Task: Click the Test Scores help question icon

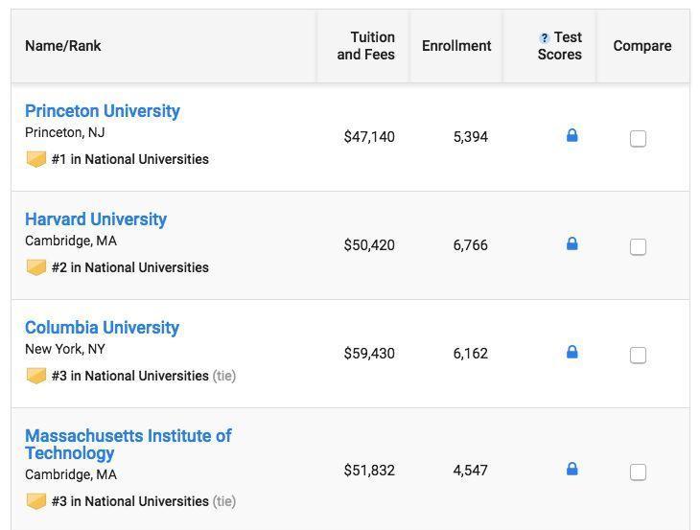Action: click(544, 38)
